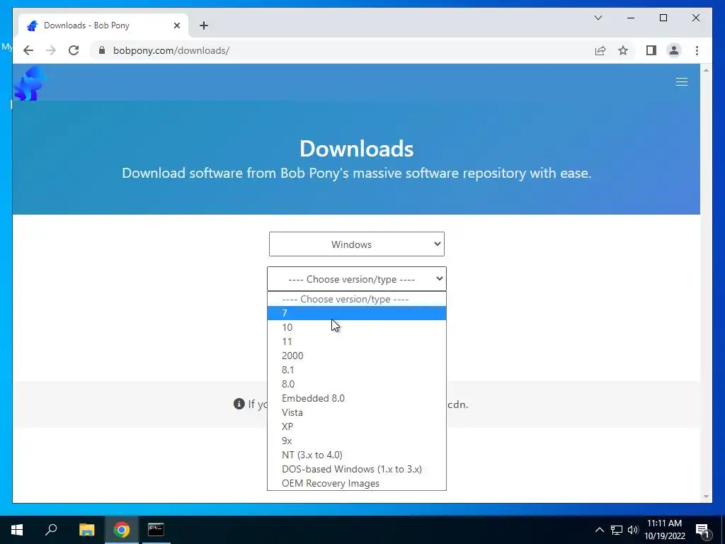
Task: Bookmark this page with the star icon
Action: click(623, 50)
